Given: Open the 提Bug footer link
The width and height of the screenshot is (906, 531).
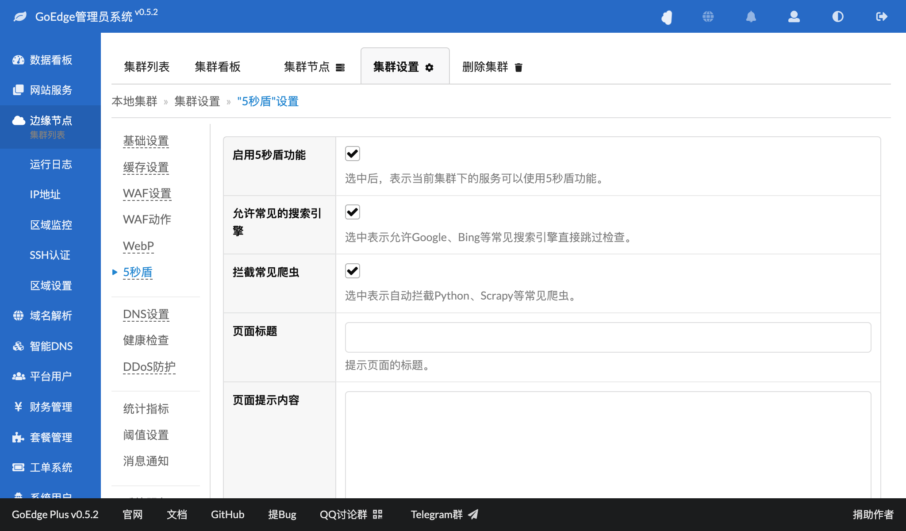Looking at the screenshot, I should pyautogui.click(x=282, y=514).
